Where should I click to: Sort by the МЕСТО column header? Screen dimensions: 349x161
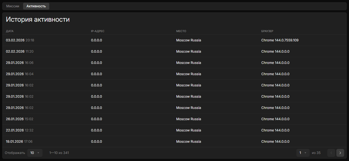(x=181, y=31)
